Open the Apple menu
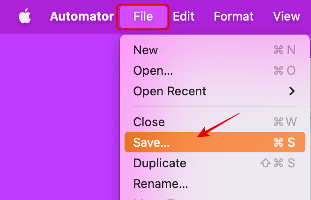The image size is (311, 200). [x=25, y=17]
